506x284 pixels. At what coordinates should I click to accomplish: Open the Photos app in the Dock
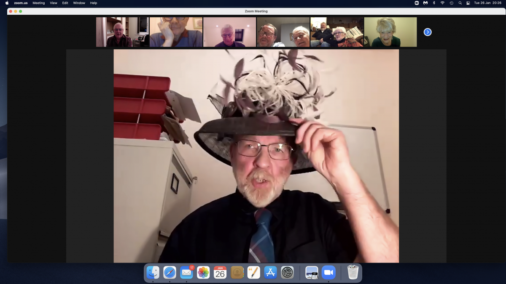[x=203, y=273]
